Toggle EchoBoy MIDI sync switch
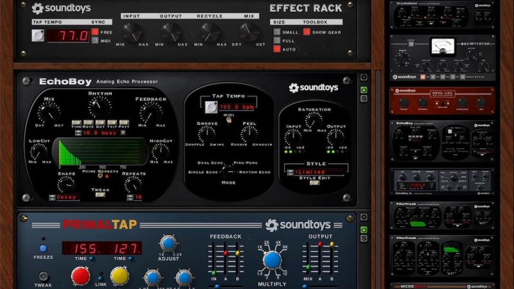Viewport: 514px width, 289px height. click(229, 120)
